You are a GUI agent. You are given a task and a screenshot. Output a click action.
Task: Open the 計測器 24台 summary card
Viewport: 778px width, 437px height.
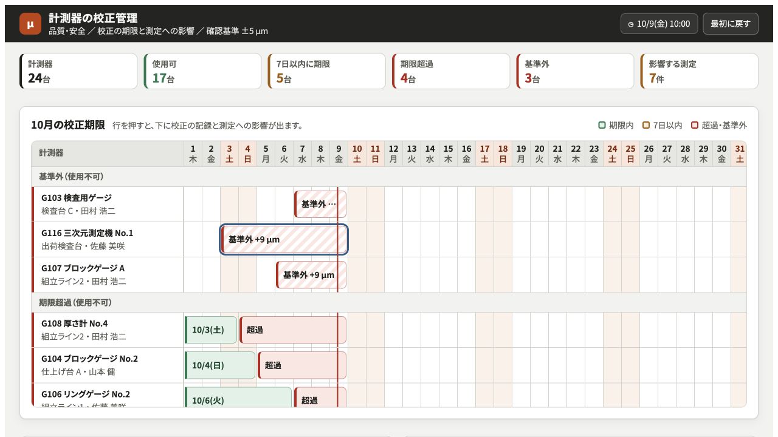point(79,71)
